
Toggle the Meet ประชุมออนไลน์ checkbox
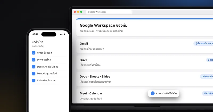[34, 74]
